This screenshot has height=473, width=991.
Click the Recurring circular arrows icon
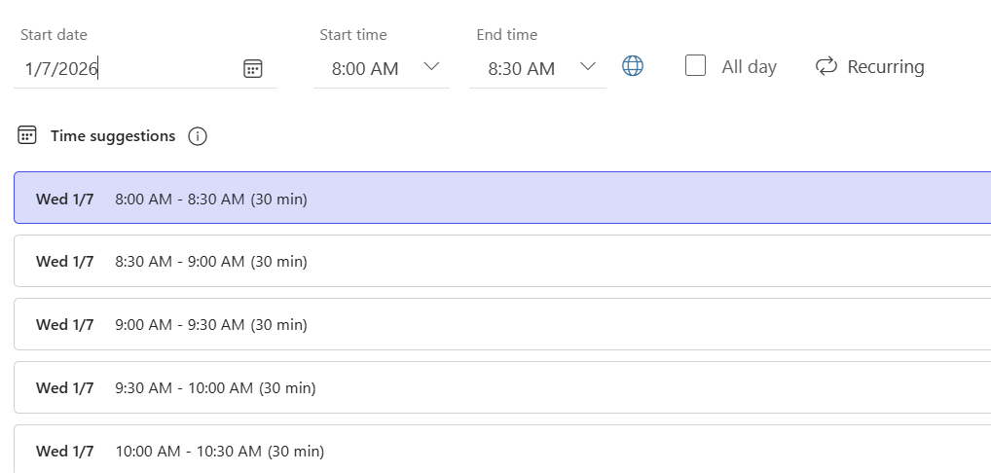[x=826, y=66]
